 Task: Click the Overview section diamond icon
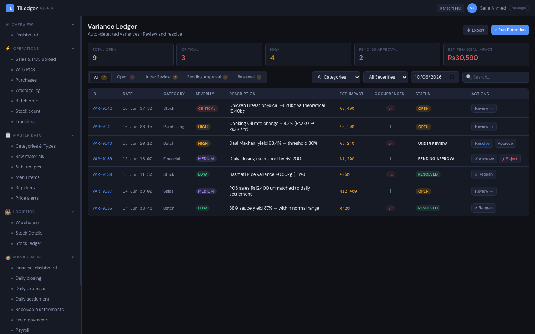point(7,24)
